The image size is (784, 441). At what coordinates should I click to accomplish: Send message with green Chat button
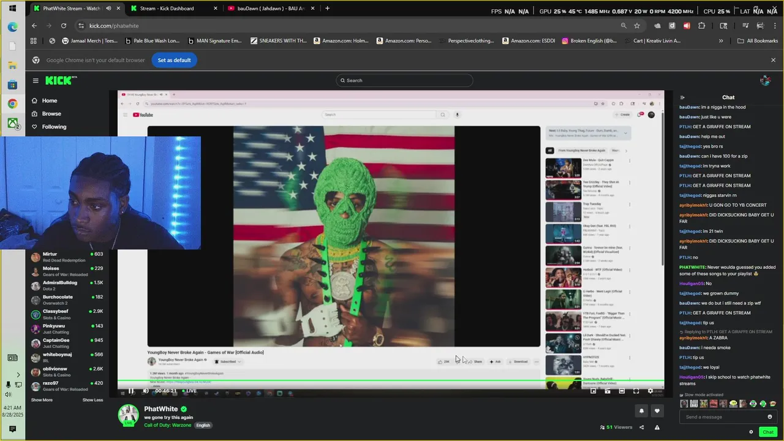(x=767, y=432)
